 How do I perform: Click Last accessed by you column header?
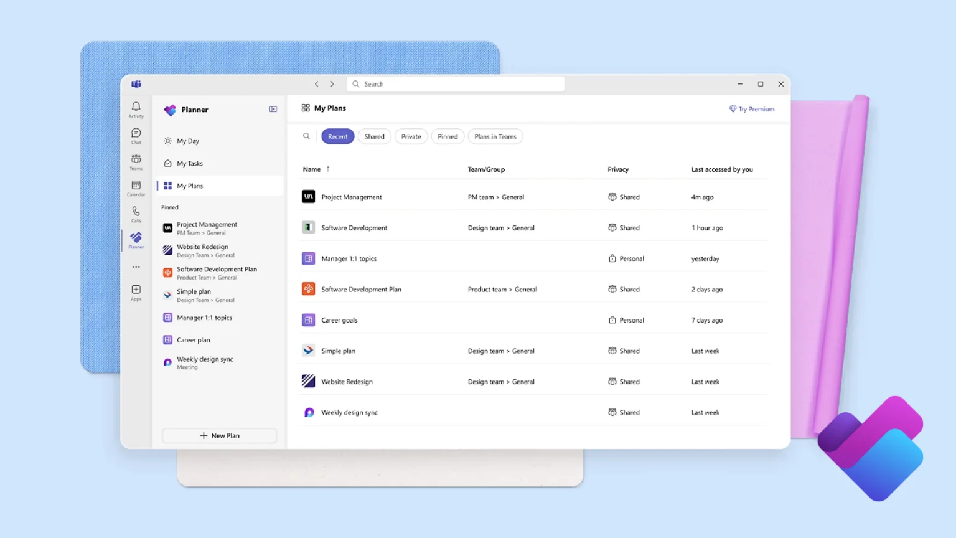pyautogui.click(x=722, y=169)
